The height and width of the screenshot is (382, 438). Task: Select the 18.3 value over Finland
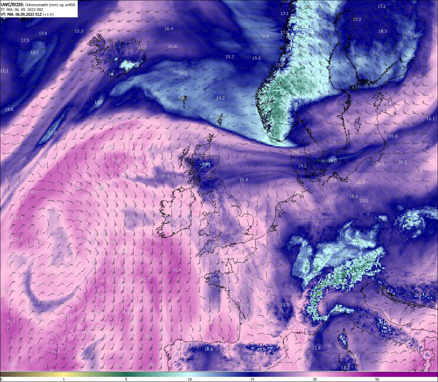point(383,31)
